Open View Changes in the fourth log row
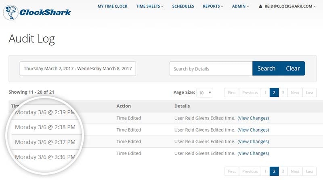 pyautogui.click(x=253, y=153)
